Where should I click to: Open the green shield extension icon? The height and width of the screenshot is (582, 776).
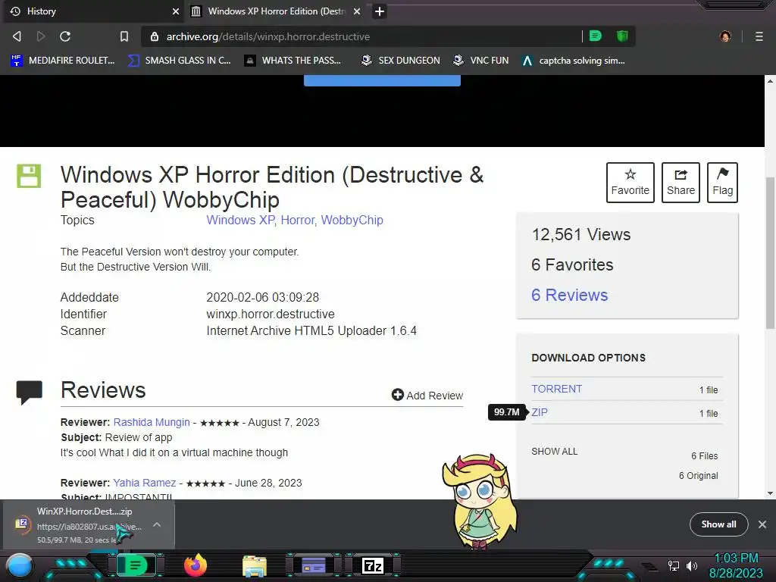622,36
